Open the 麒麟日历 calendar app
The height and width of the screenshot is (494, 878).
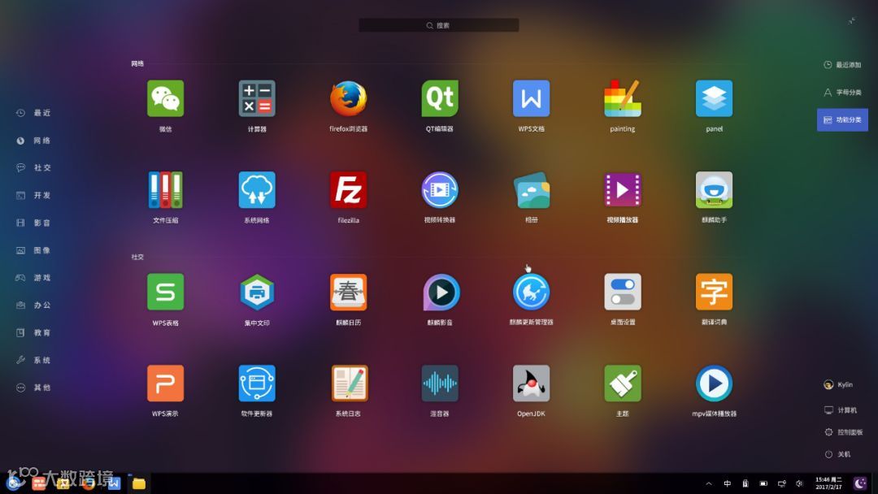348,292
